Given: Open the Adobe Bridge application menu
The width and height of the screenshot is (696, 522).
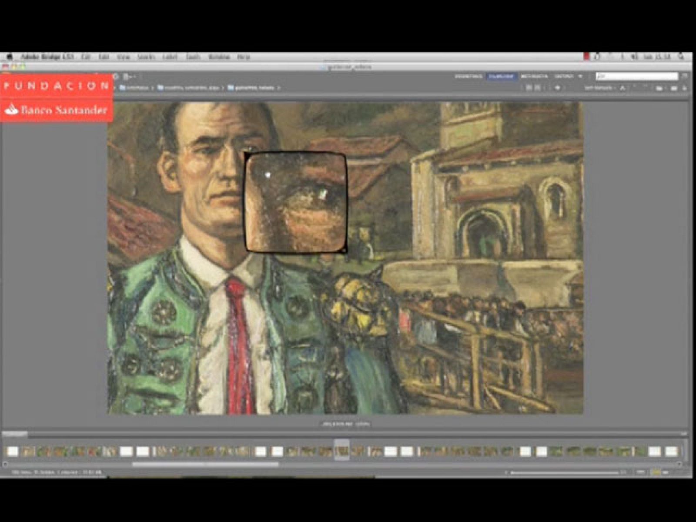Looking at the screenshot, I should click(47, 57).
